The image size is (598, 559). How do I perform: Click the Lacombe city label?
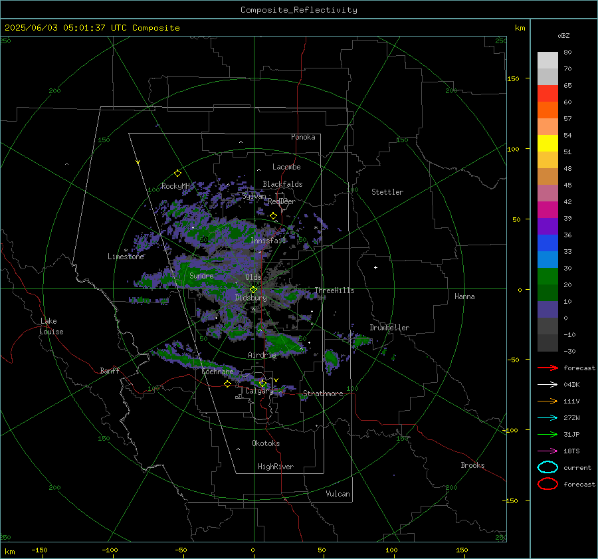click(x=286, y=167)
